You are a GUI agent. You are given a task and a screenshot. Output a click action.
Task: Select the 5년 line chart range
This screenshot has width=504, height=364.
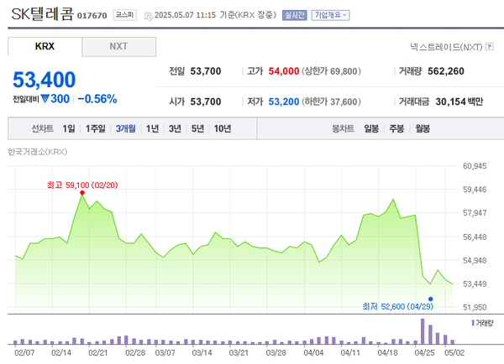click(197, 128)
